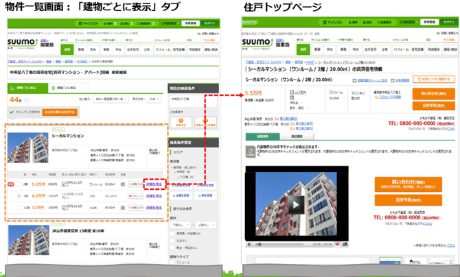Click 会員登録 on the detail page header
The height and width of the screenshot is (277, 460).
click(x=429, y=22)
